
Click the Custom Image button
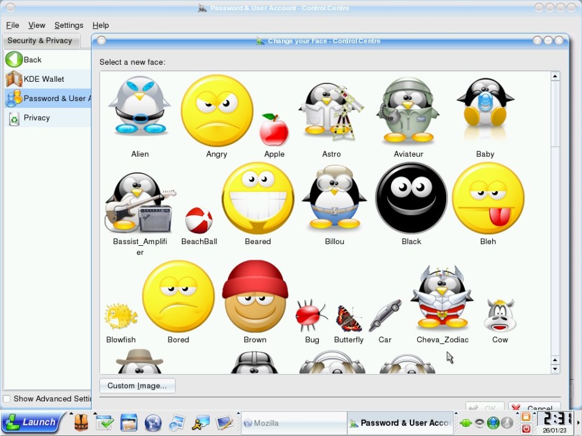(x=137, y=386)
